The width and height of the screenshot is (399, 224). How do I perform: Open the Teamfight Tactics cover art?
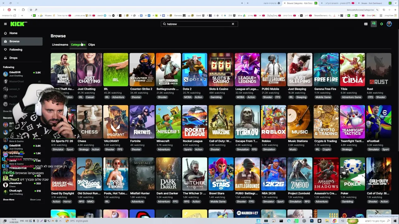[x=353, y=122]
